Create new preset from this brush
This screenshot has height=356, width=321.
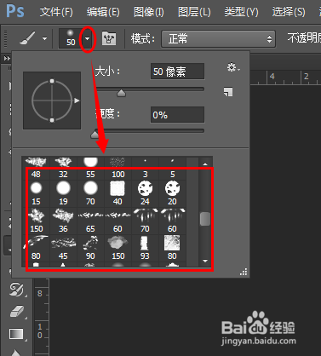[x=228, y=92]
